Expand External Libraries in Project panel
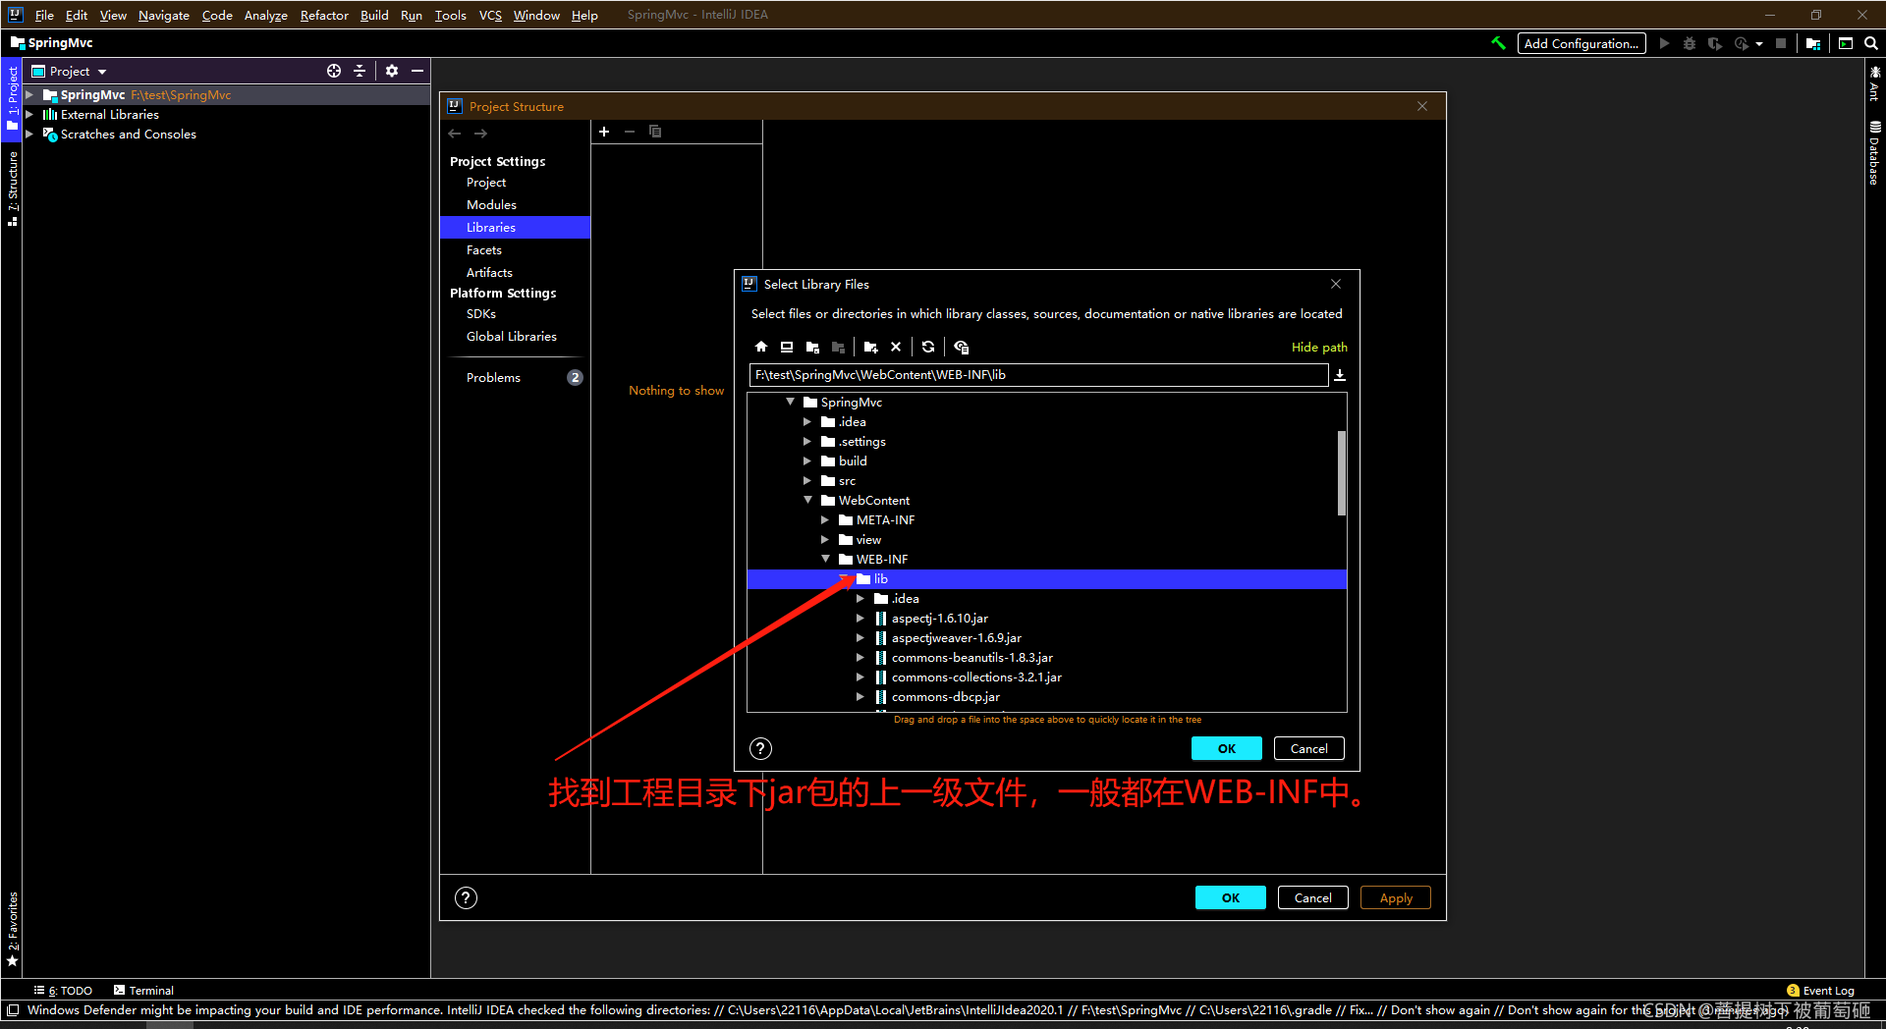The image size is (1886, 1029). click(29, 115)
